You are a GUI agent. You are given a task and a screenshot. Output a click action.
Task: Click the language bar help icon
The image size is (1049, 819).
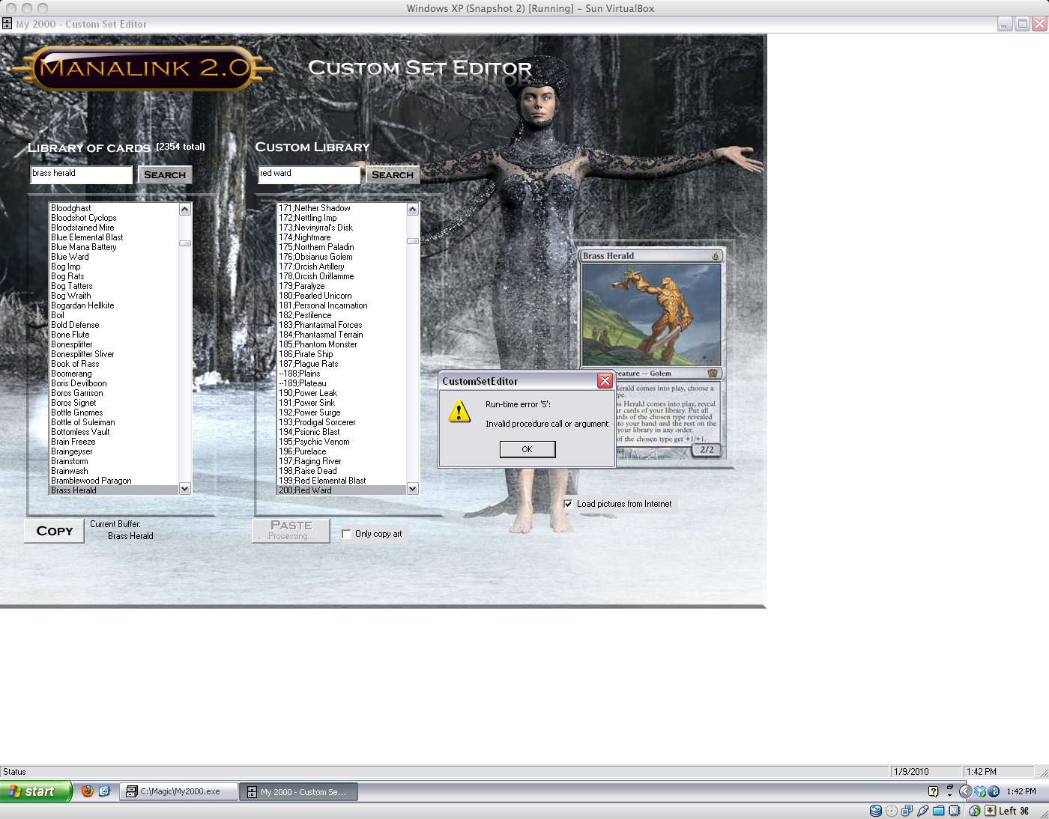(x=933, y=791)
